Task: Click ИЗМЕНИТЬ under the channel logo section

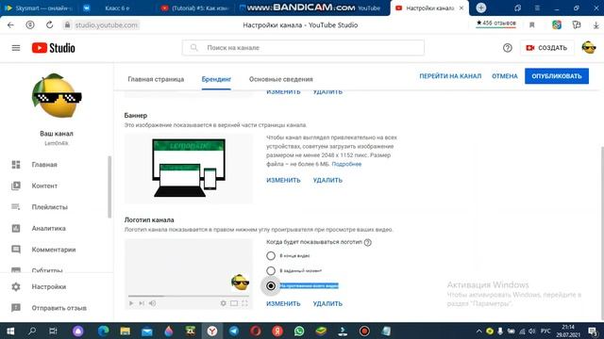Action: click(283, 303)
